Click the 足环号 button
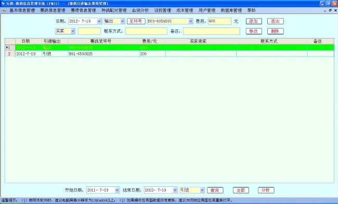The image size is (338, 204). (x=136, y=21)
